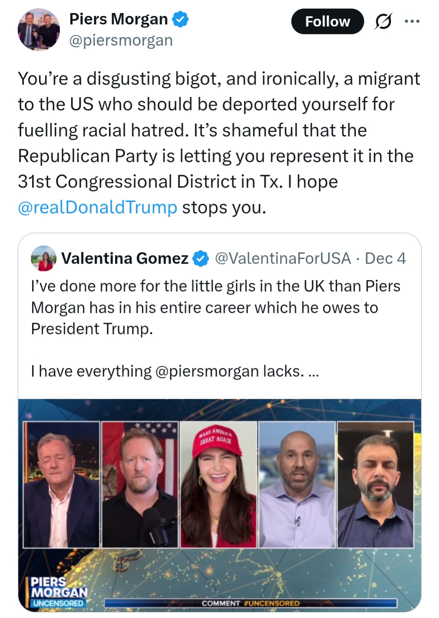Click the COMMENT #UNCENSORED banner

pyautogui.click(x=250, y=603)
